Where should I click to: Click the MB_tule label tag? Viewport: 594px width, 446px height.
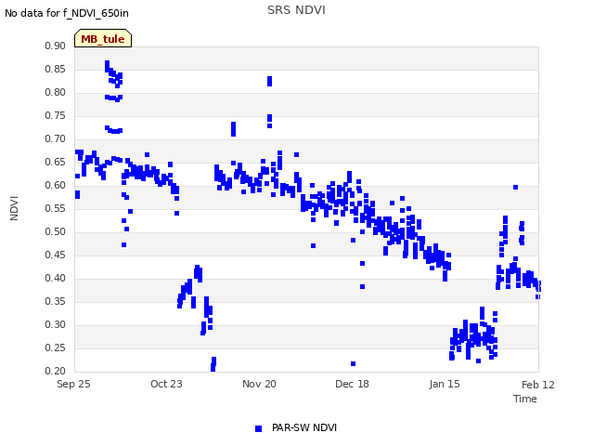click(103, 38)
